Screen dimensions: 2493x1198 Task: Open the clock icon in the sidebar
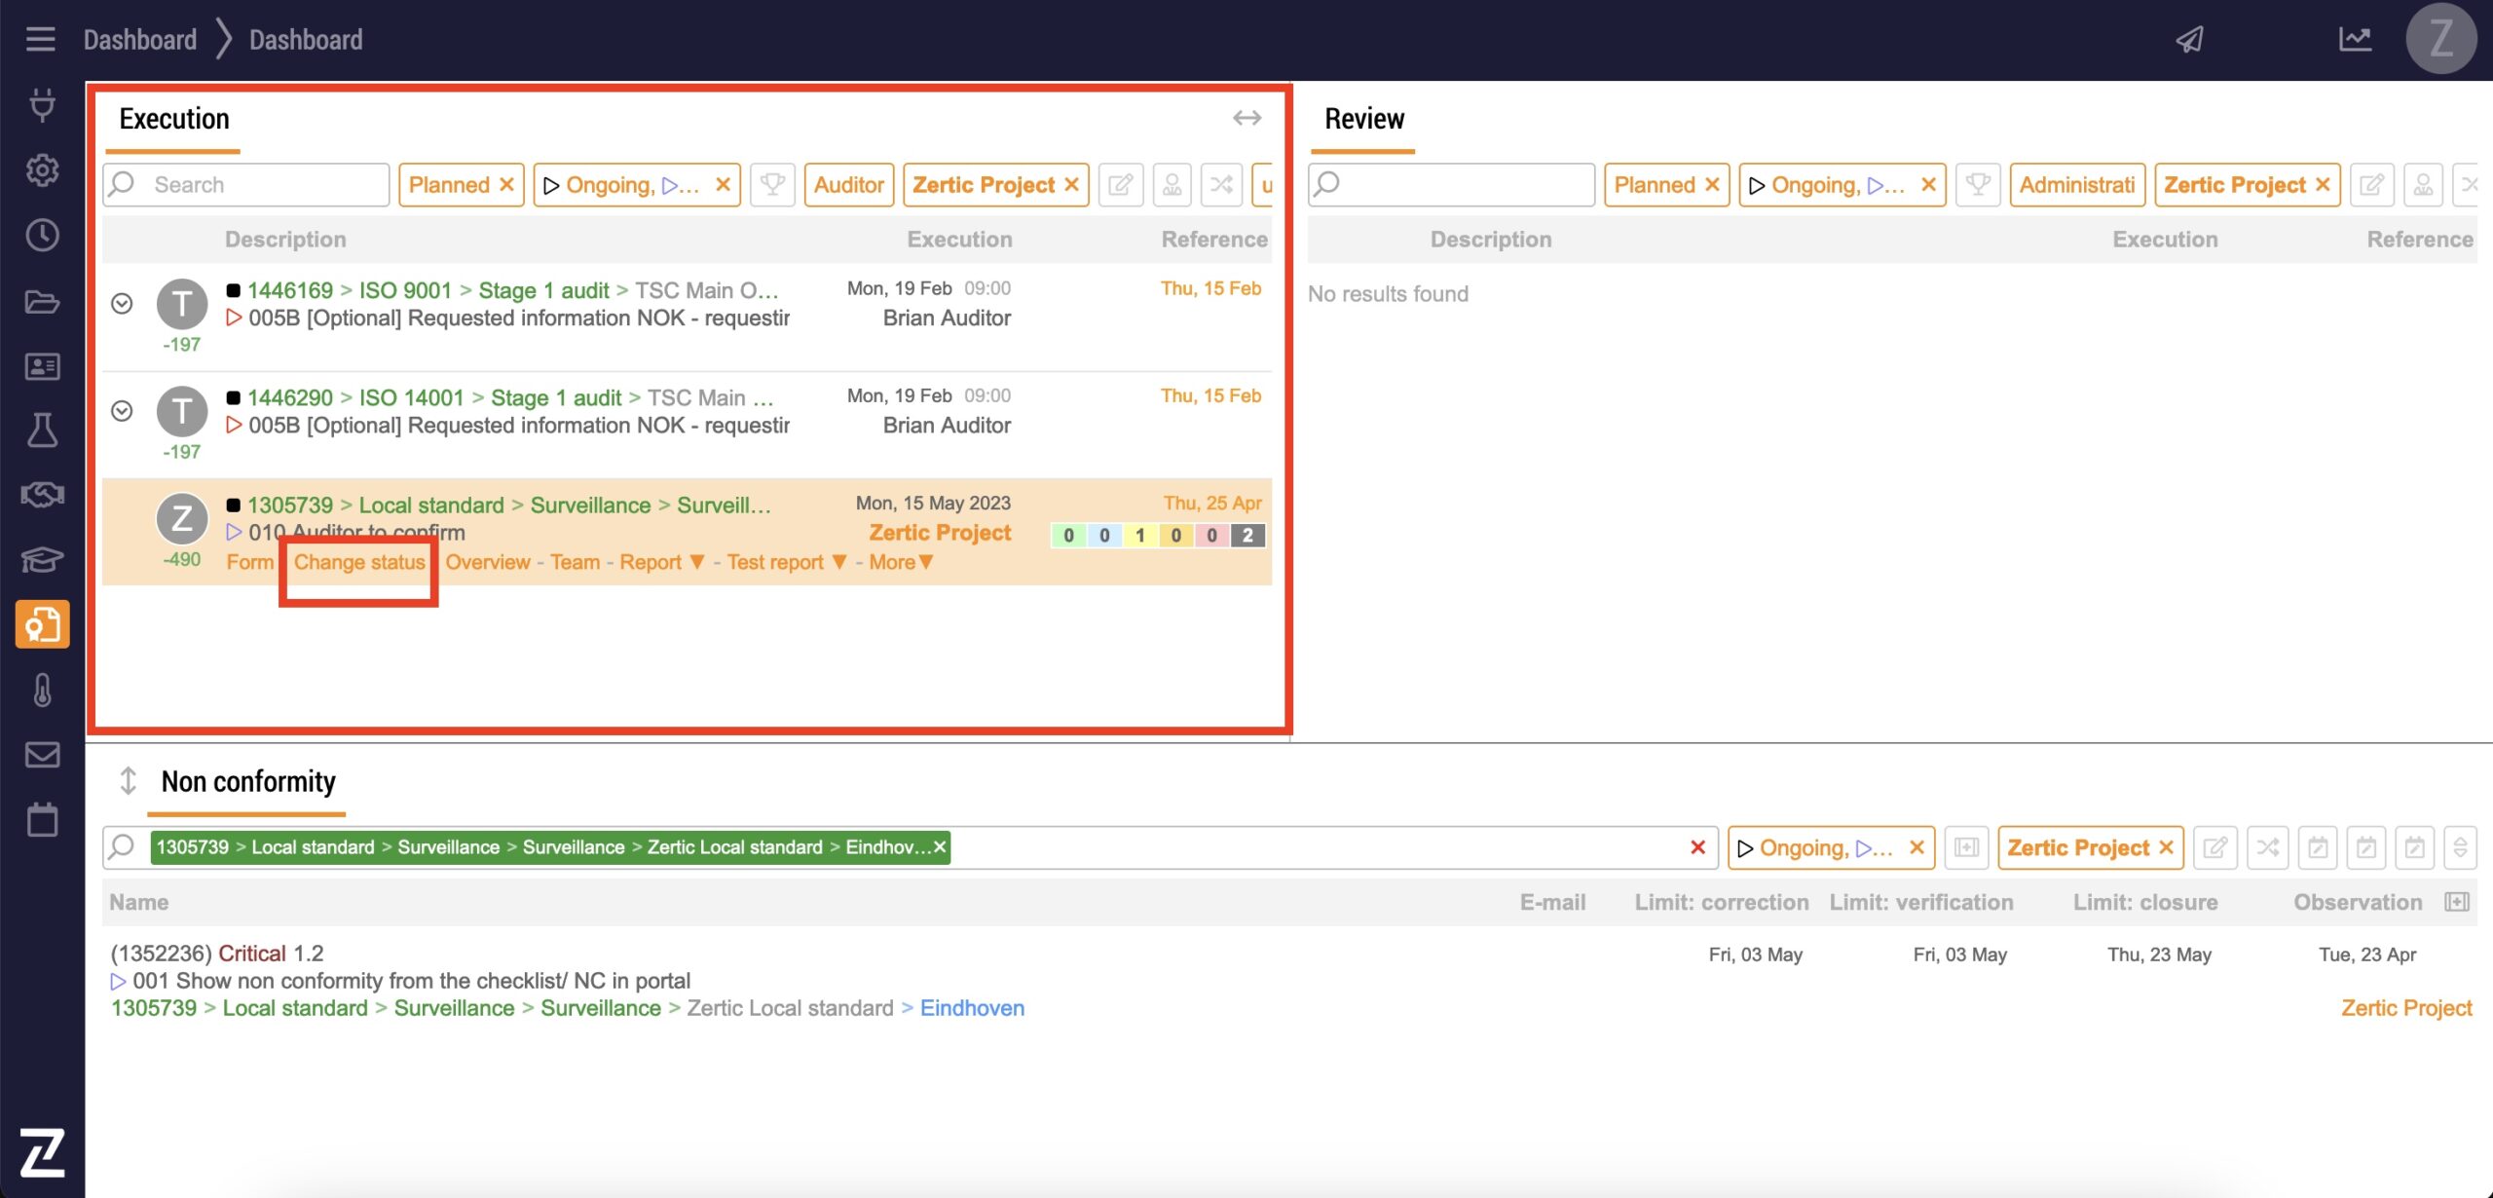(42, 236)
